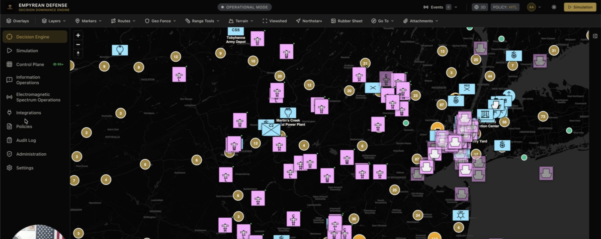Select the cluster marker labeled 36
Viewport: 601px width, 239px height.
tap(353, 219)
